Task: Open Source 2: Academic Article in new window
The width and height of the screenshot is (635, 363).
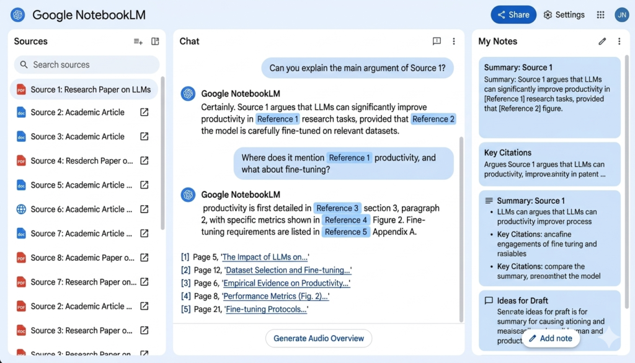Action: (144, 112)
